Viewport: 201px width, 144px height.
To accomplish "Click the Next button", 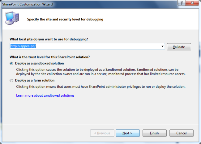I will pos(127,133).
